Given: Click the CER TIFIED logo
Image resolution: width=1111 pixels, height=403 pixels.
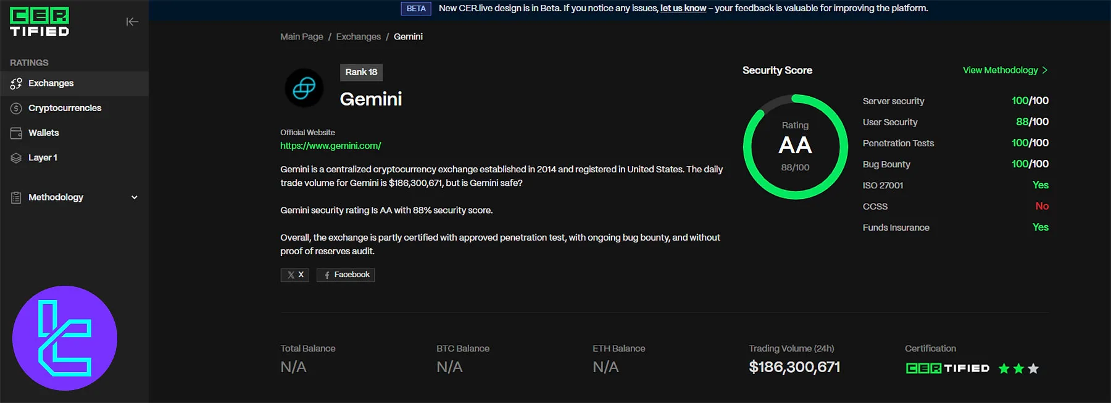Looking at the screenshot, I should point(40,22).
